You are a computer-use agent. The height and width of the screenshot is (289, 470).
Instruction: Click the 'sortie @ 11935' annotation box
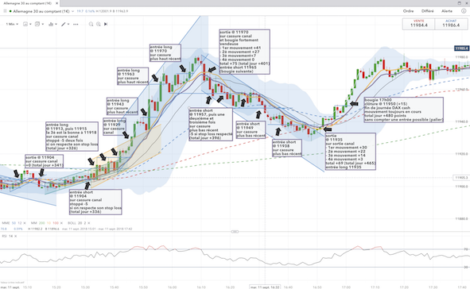tap(350, 152)
